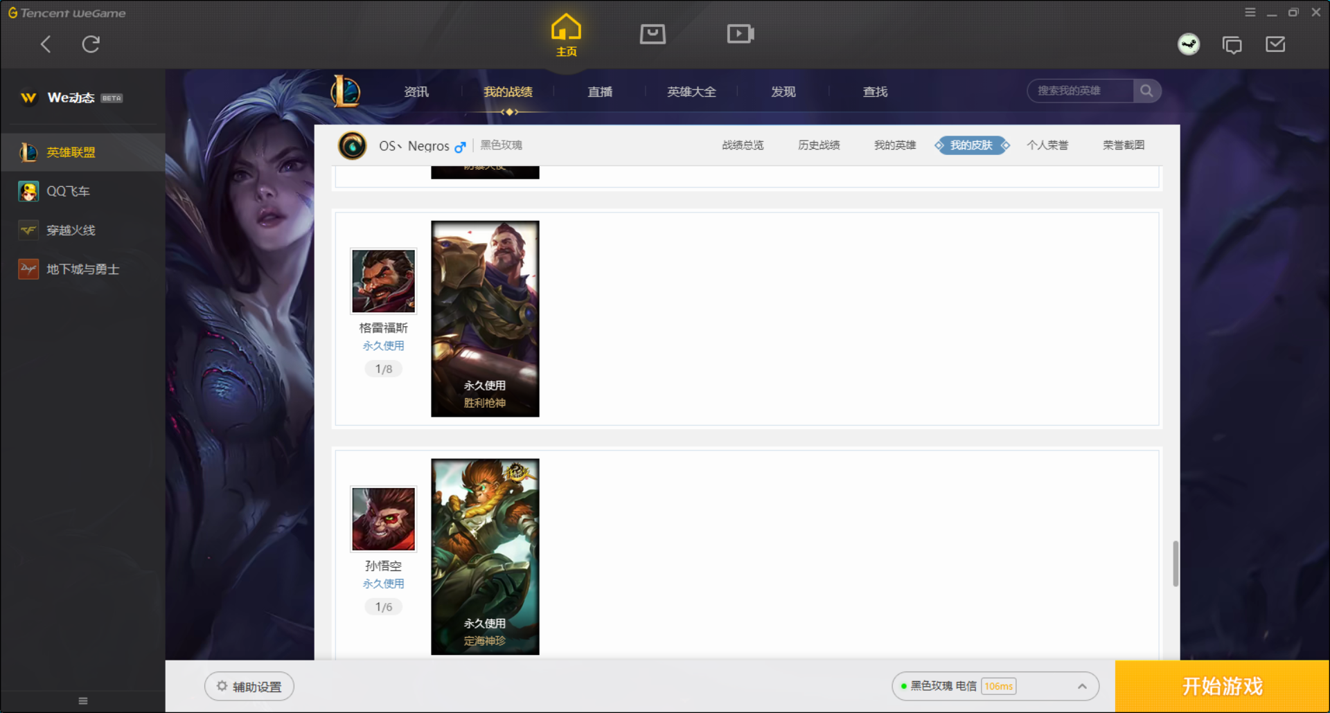Open the 直播 tab
1330x713 pixels.
pos(600,91)
